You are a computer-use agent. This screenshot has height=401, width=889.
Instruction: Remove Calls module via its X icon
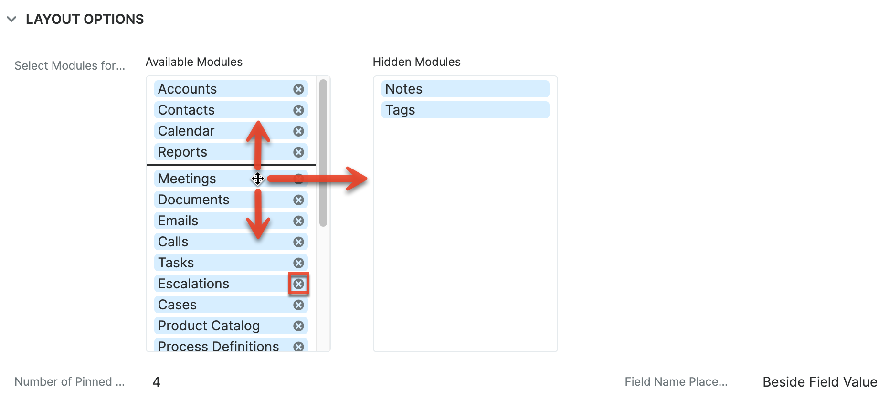click(298, 242)
